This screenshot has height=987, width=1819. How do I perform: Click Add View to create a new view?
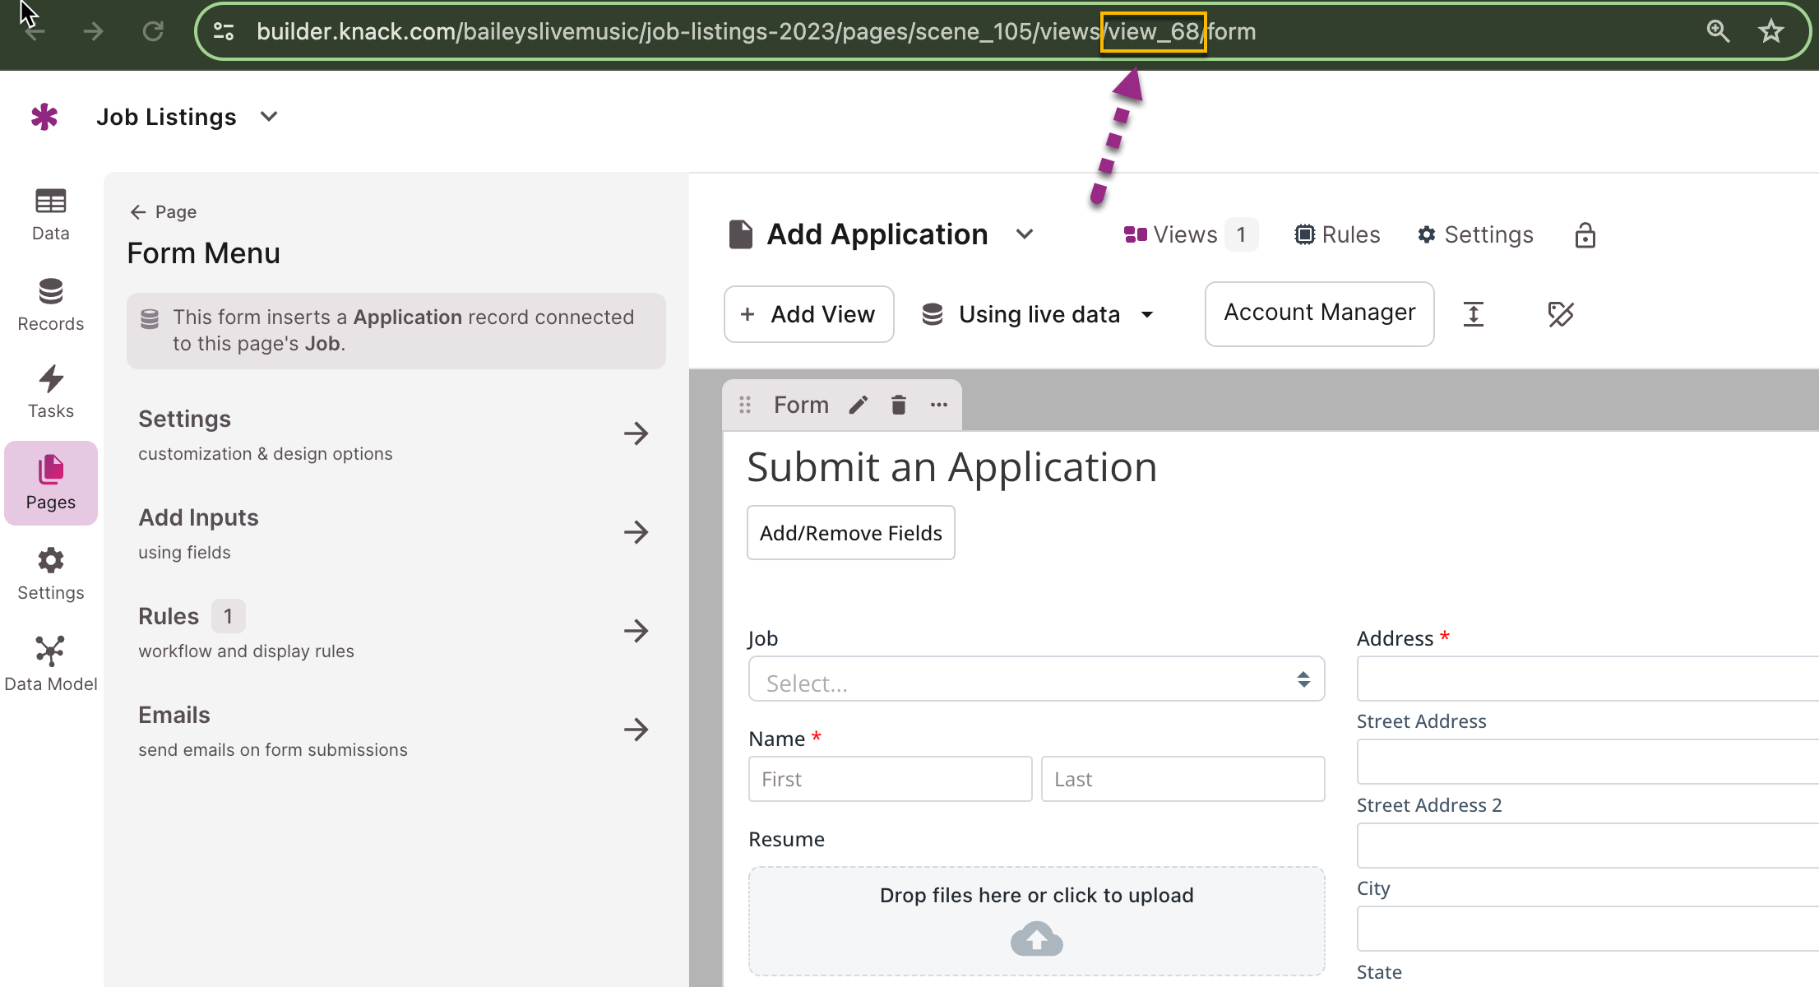tap(808, 314)
